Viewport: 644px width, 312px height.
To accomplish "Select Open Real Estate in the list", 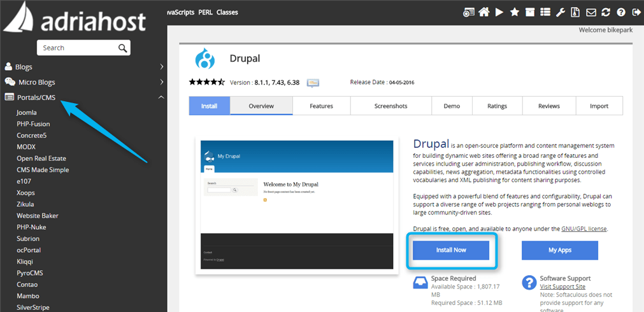I will tap(41, 159).
